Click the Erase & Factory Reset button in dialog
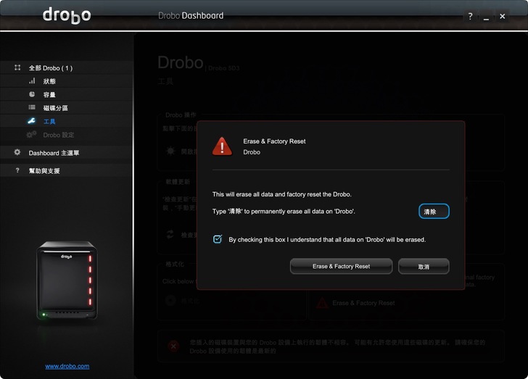The image size is (528, 379). [341, 266]
